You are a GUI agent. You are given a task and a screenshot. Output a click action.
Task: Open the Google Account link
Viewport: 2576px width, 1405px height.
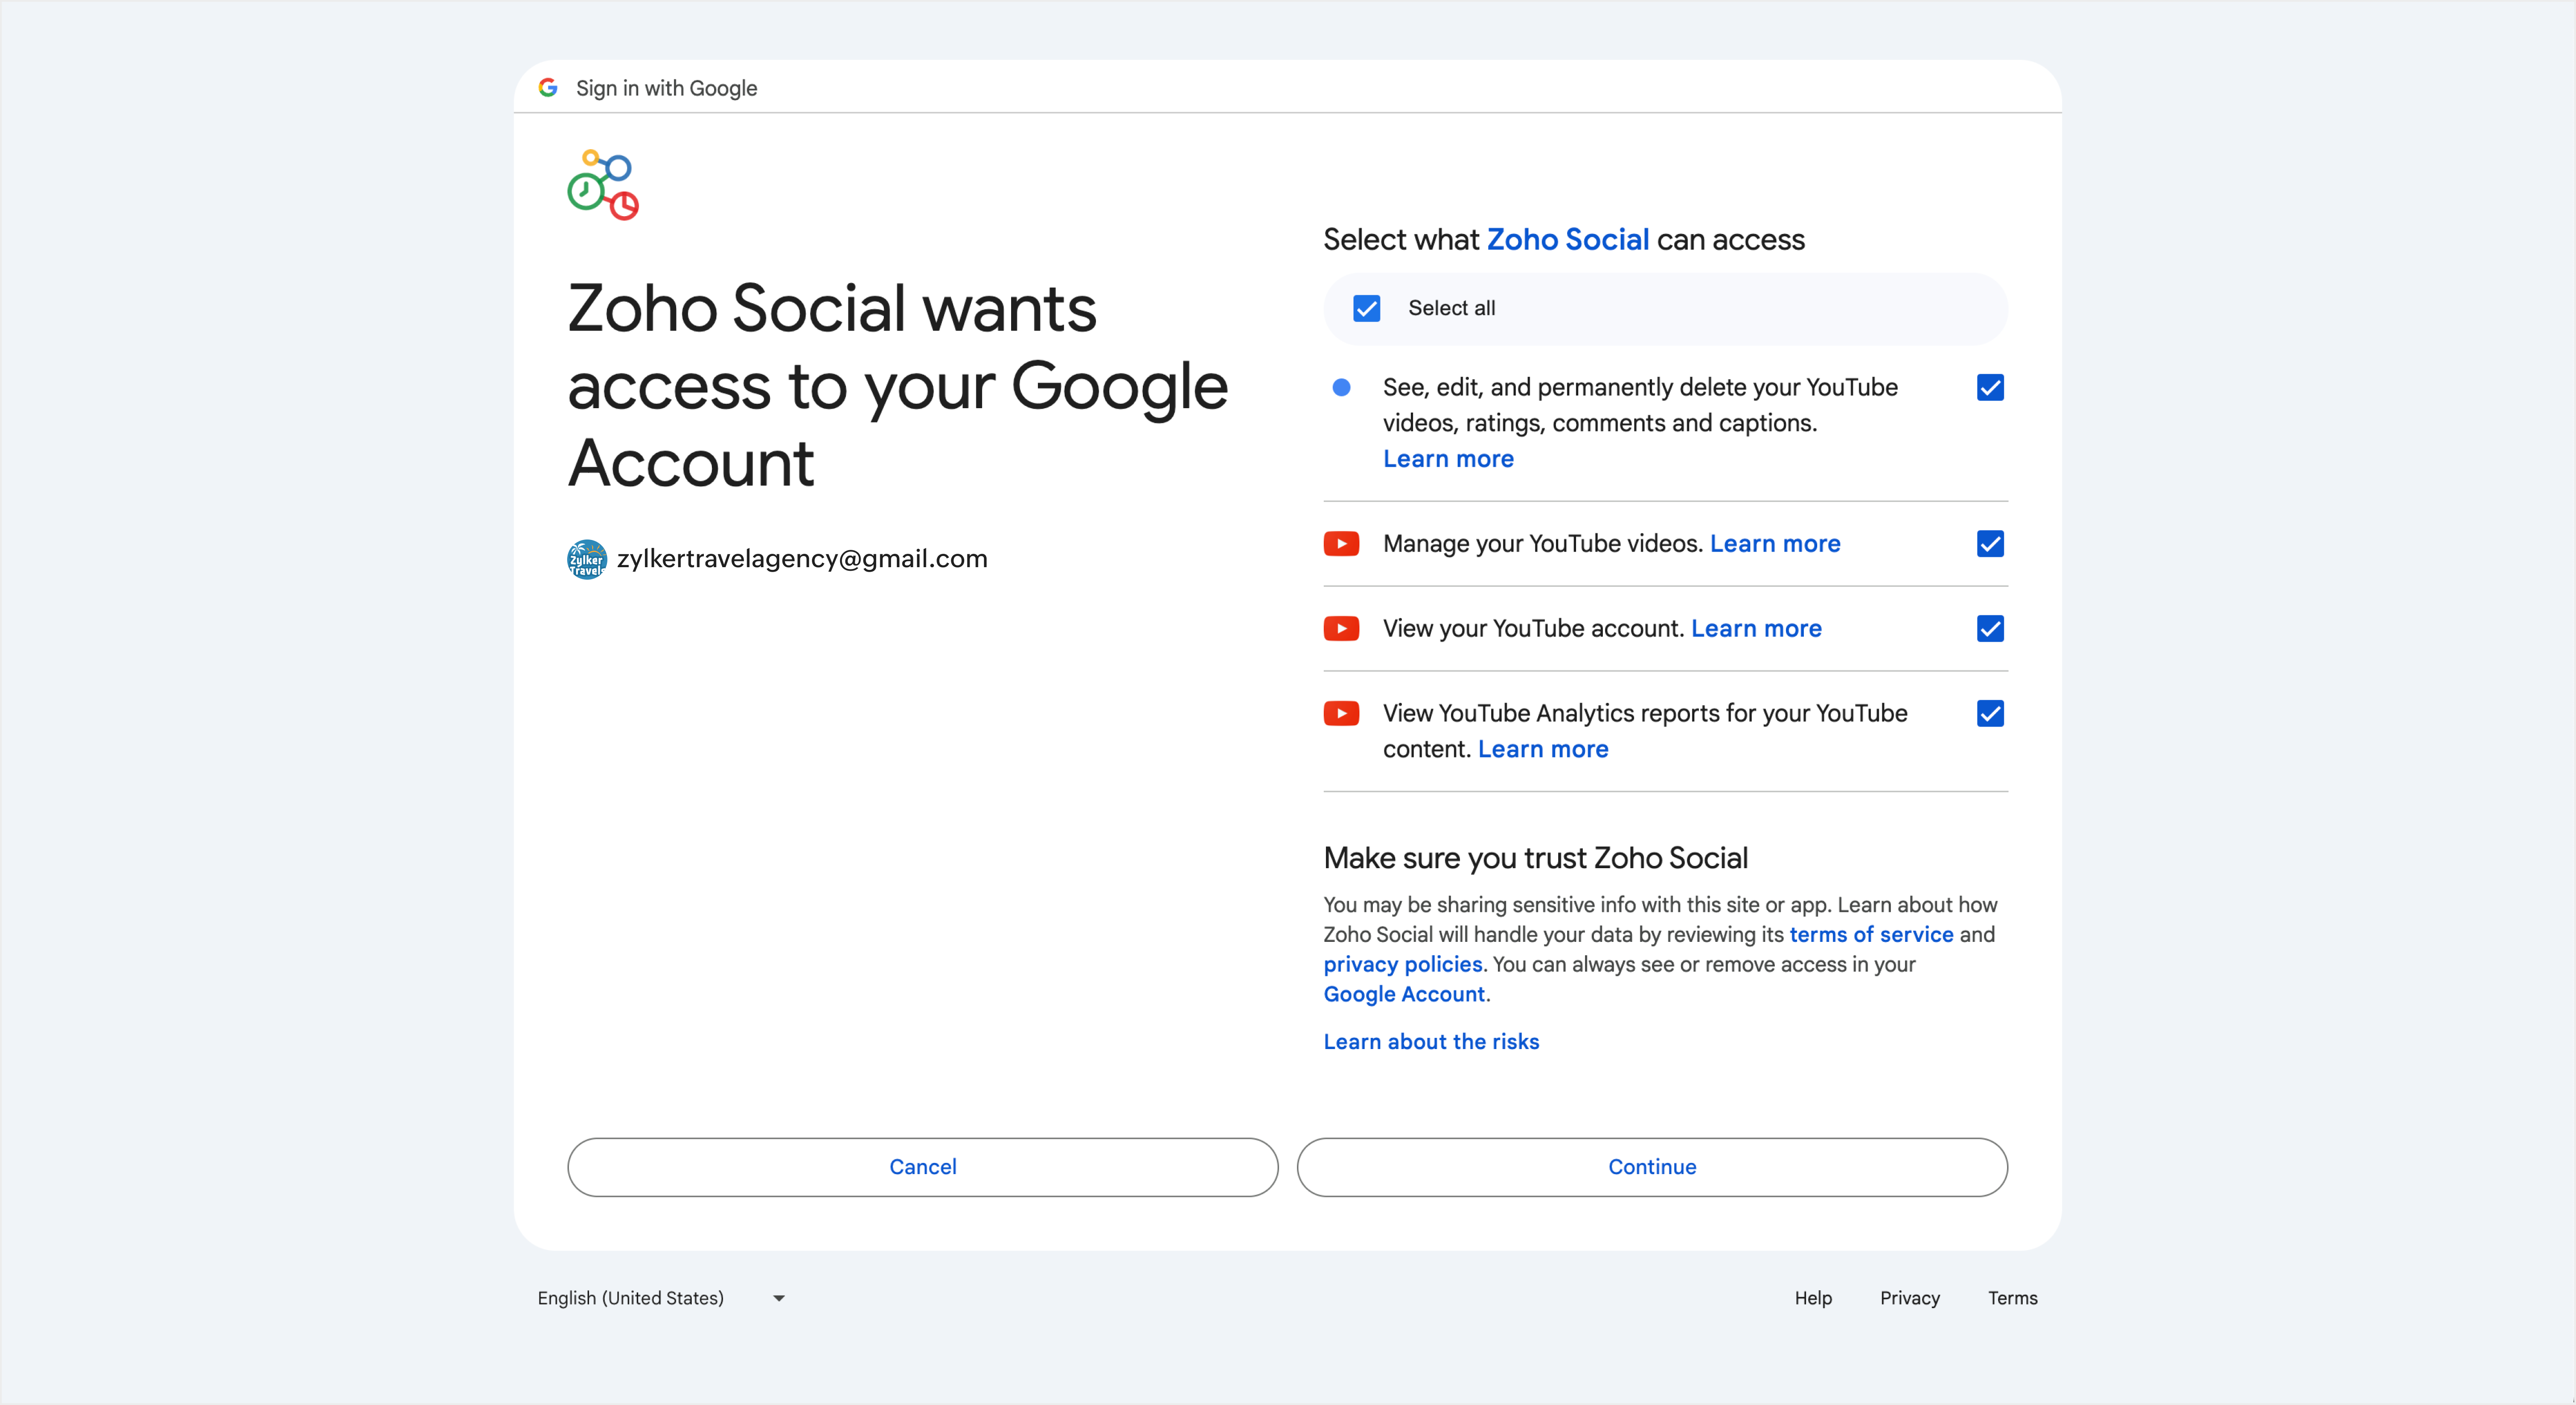tap(1404, 995)
